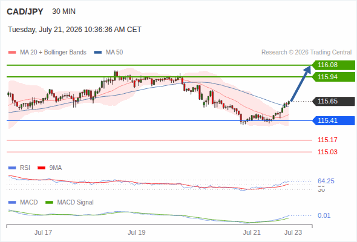Click the 115.94 resistance price tag
The height and width of the screenshot is (242, 357).
333,77
